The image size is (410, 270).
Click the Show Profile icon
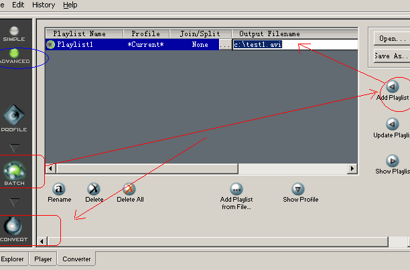[x=299, y=189]
